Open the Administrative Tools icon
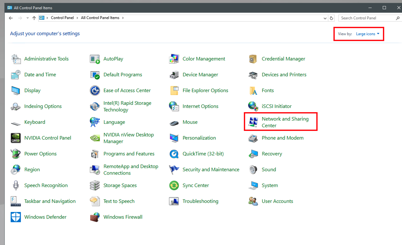This screenshot has height=245, width=402. [16, 59]
